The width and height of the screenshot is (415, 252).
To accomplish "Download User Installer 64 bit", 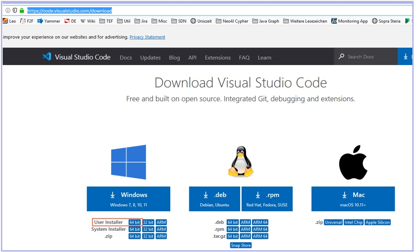I will point(135,222).
